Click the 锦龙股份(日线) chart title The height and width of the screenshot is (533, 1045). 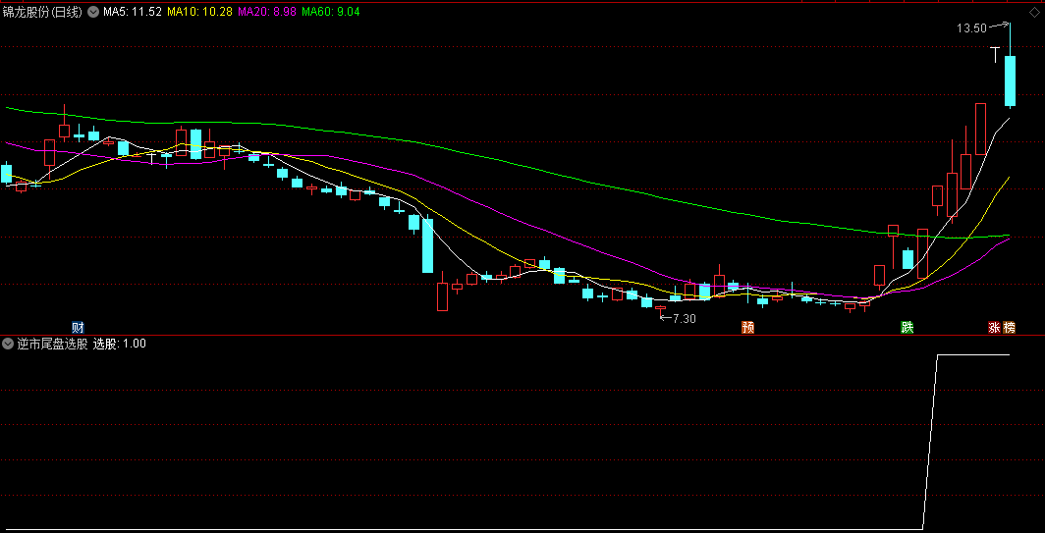(x=43, y=12)
